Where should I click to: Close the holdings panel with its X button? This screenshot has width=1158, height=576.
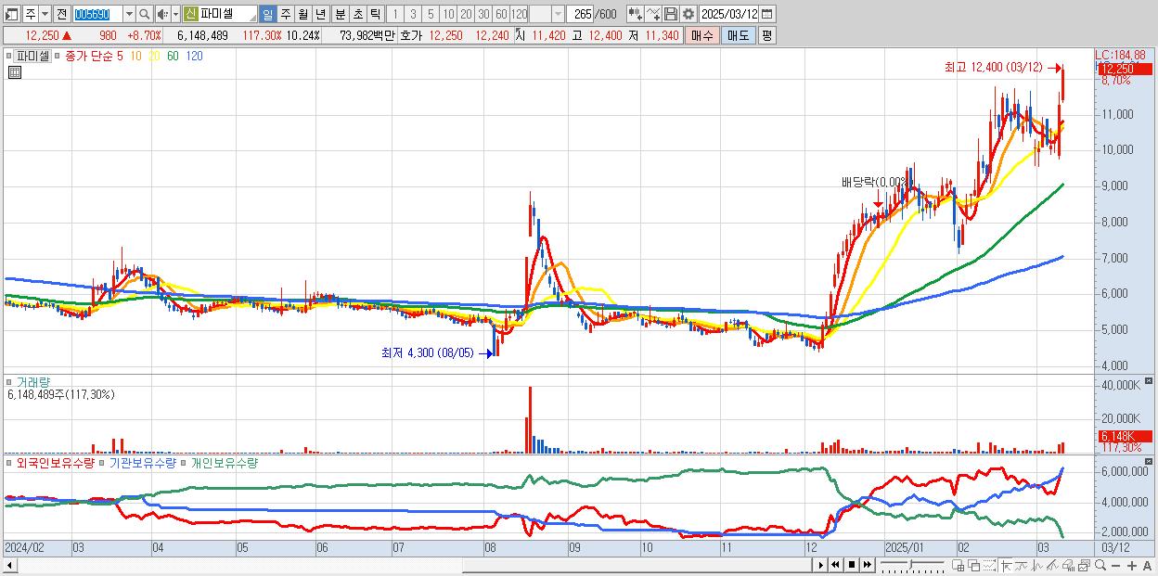(x=1150, y=460)
